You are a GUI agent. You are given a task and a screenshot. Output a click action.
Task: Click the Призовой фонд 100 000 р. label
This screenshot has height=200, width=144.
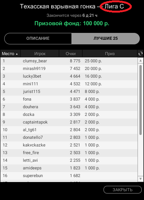(x=72, y=23)
